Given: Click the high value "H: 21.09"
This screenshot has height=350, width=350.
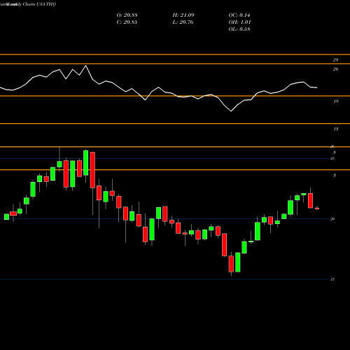Looking at the screenshot, I should point(183,15).
